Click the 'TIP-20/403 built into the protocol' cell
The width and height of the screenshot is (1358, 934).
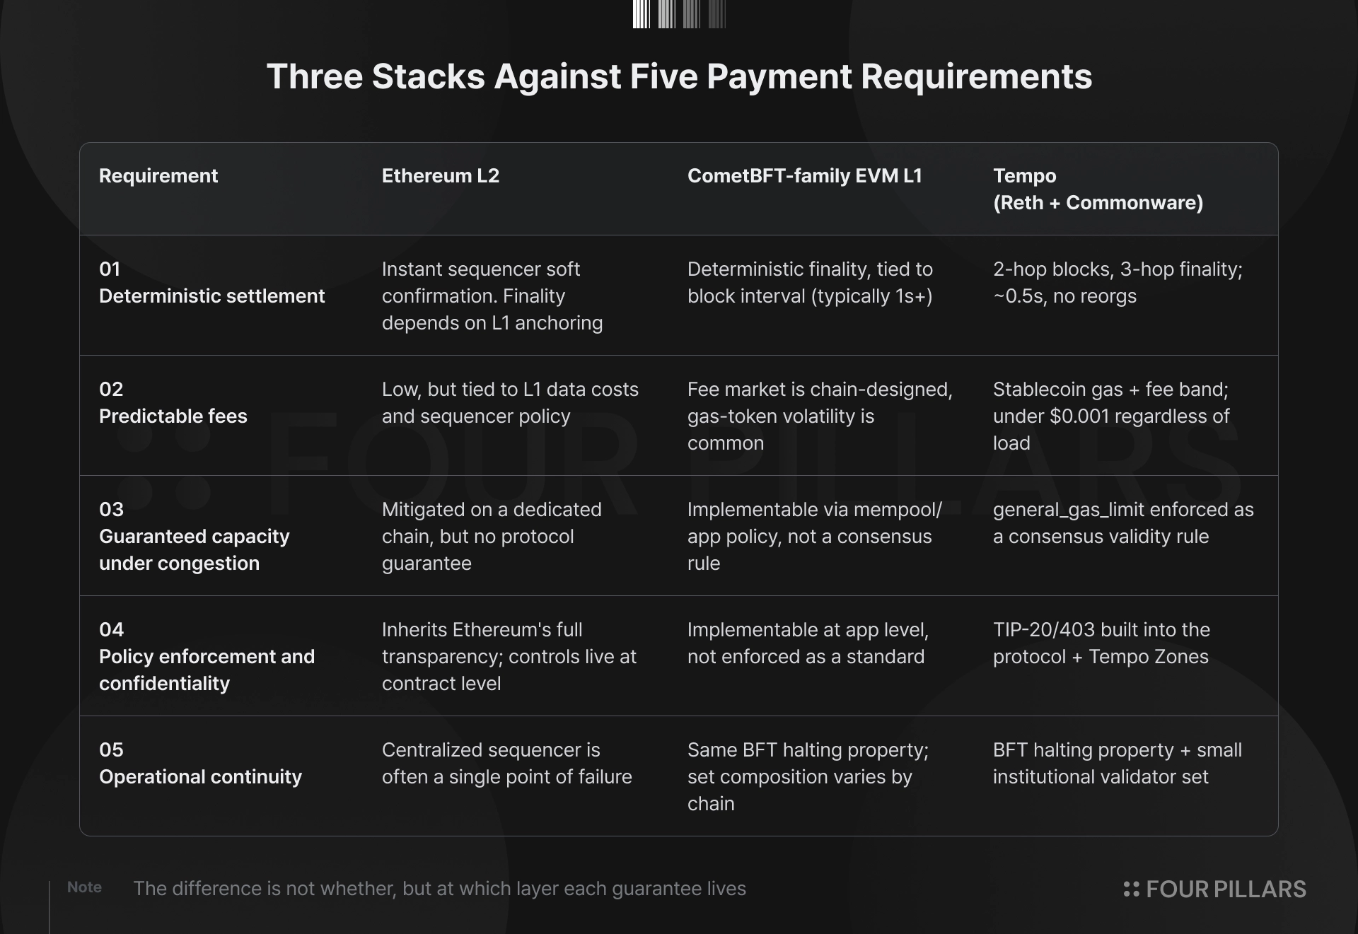(x=1101, y=643)
